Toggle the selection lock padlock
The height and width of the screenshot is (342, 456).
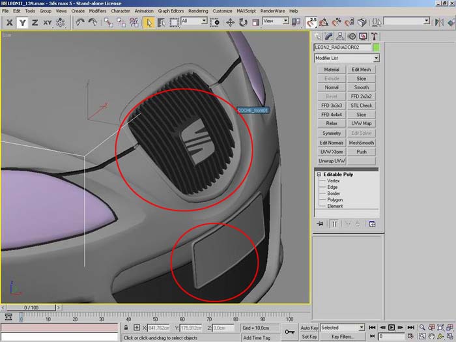(x=126, y=328)
